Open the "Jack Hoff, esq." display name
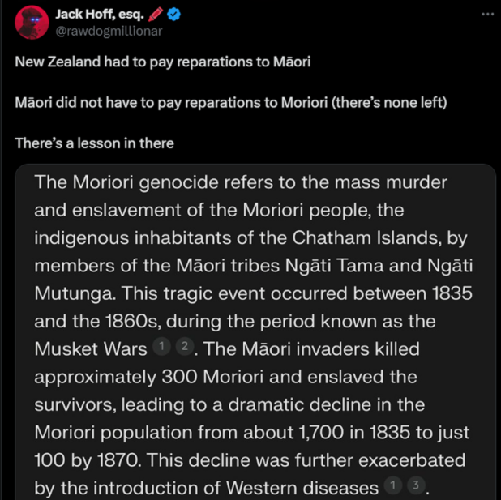The width and height of the screenshot is (501, 500). [x=97, y=14]
